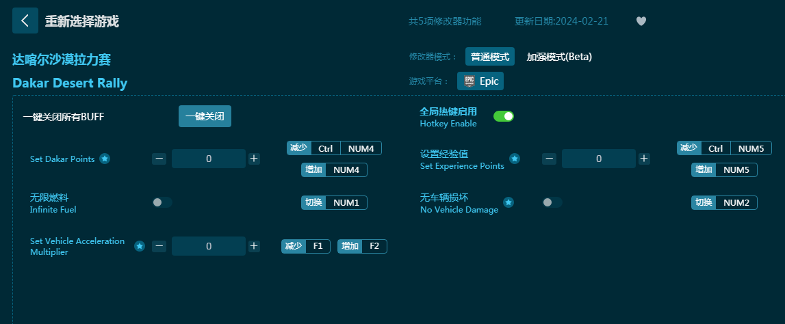Click NUM2 hotkey for No Vehicle Damage

(x=736, y=202)
